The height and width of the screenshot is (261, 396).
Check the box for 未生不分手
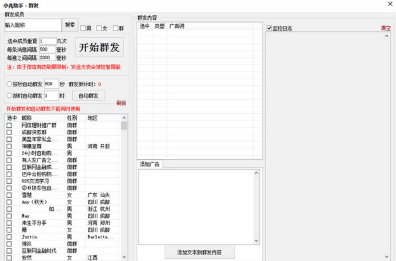click(9, 223)
